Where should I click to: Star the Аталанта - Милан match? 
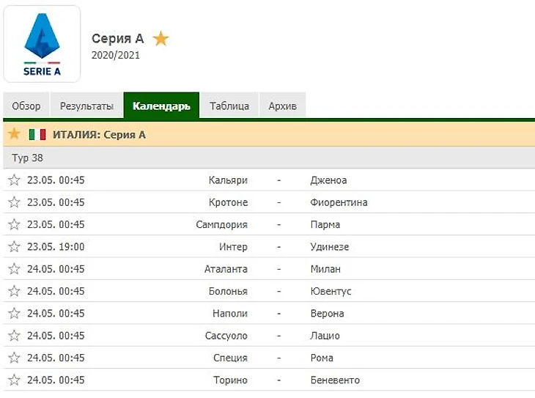click(14, 269)
